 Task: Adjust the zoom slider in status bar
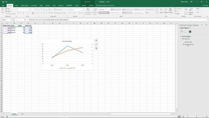tap(197, 117)
